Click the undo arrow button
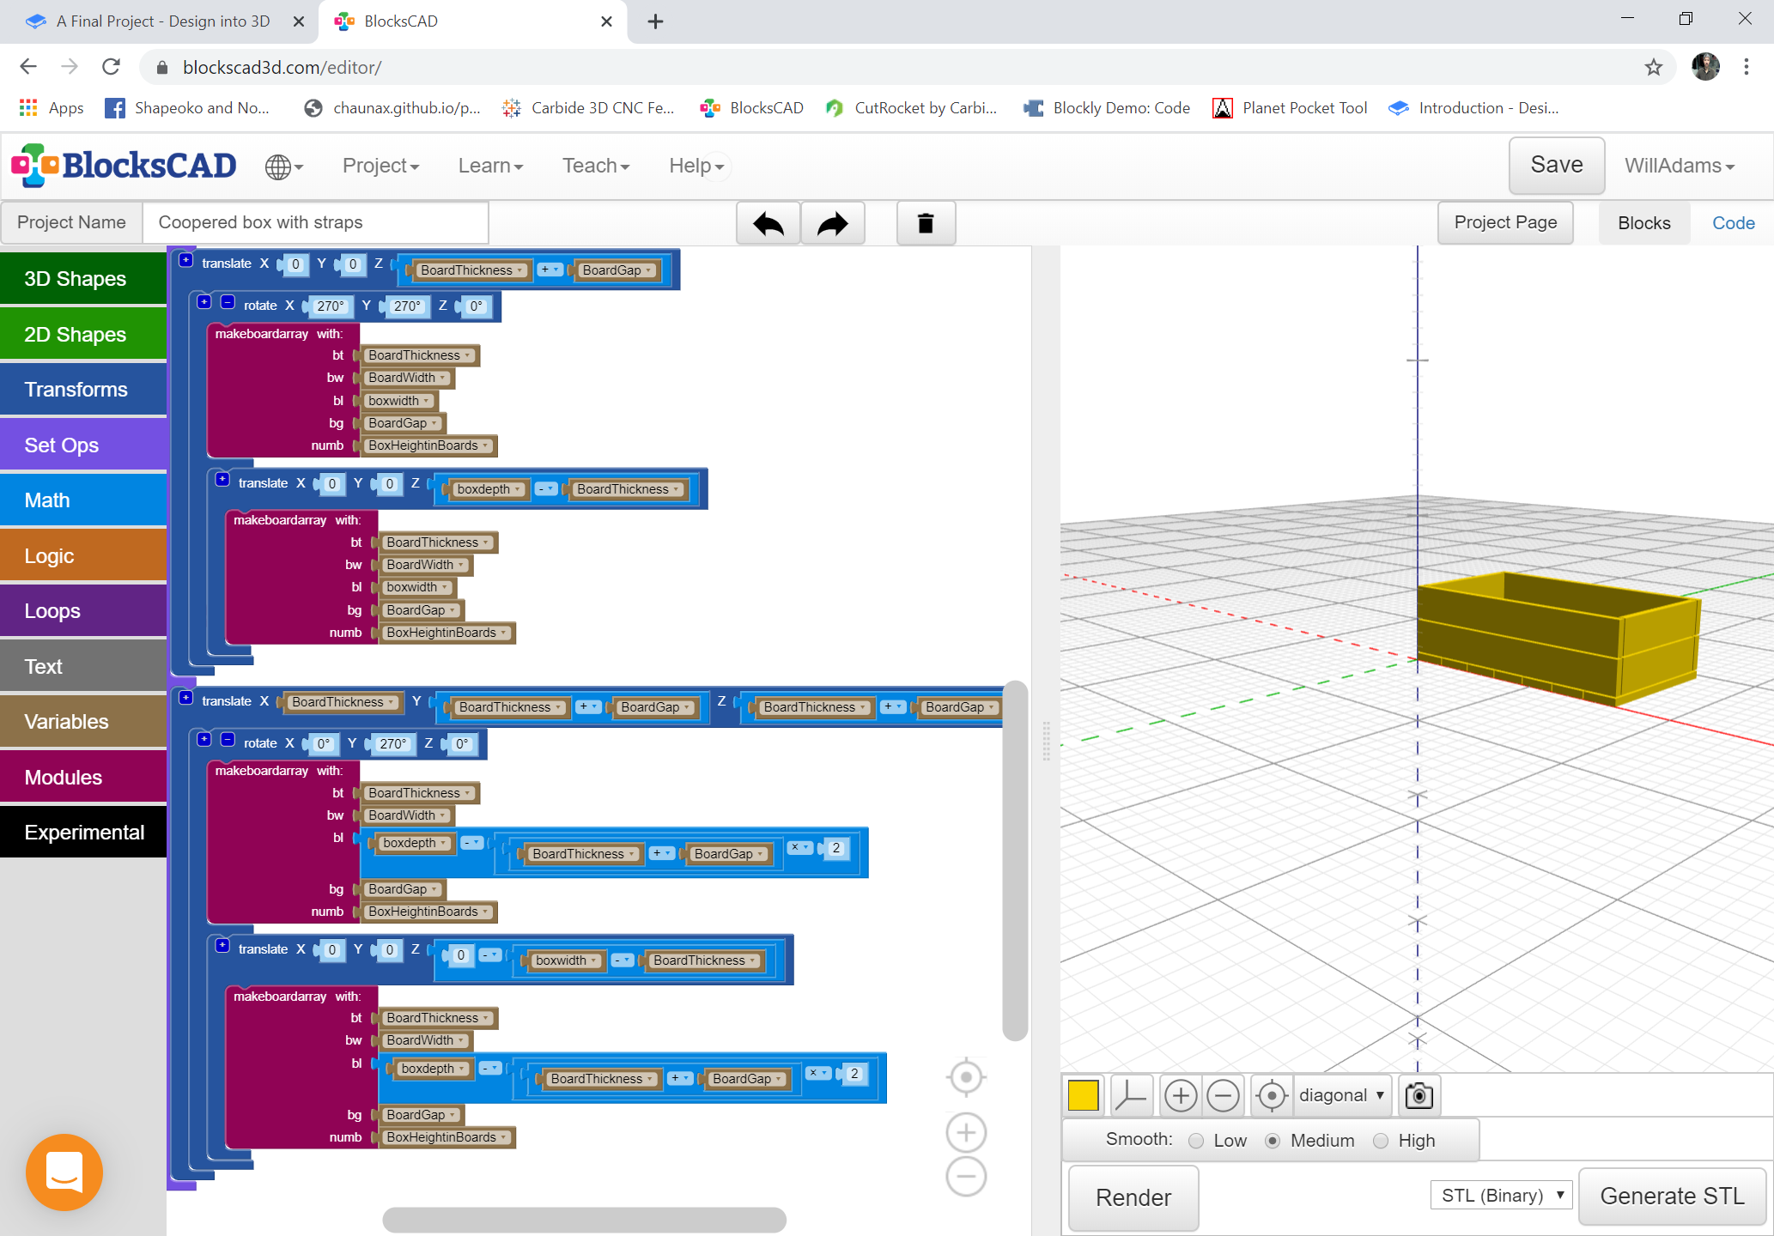The image size is (1774, 1236). pyautogui.click(x=769, y=224)
